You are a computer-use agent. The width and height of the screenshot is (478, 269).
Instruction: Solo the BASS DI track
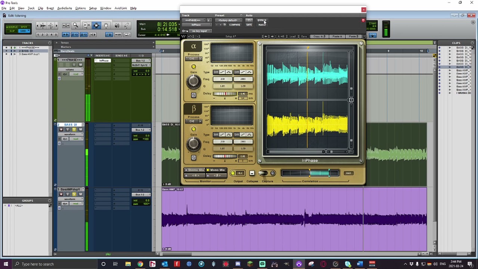(x=74, y=130)
